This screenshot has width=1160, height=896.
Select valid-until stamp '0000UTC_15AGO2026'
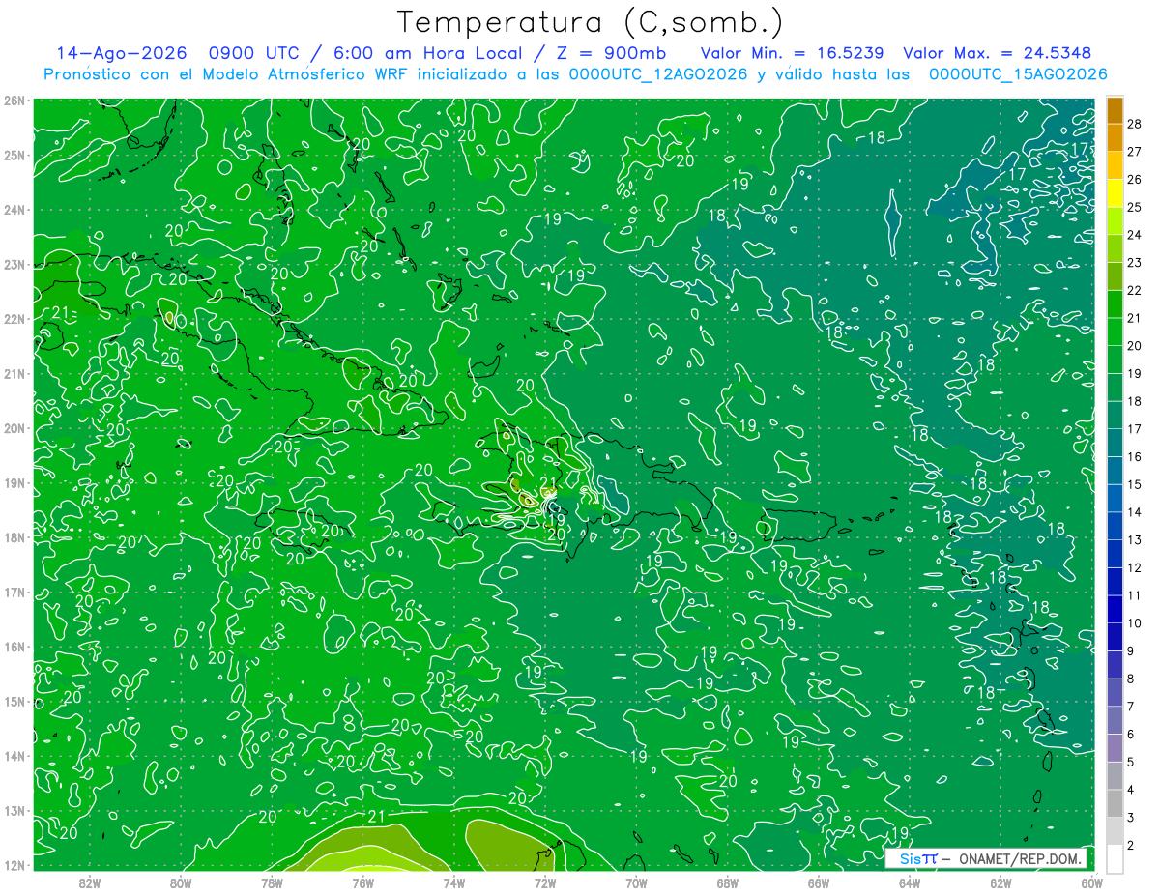pos(1017,74)
